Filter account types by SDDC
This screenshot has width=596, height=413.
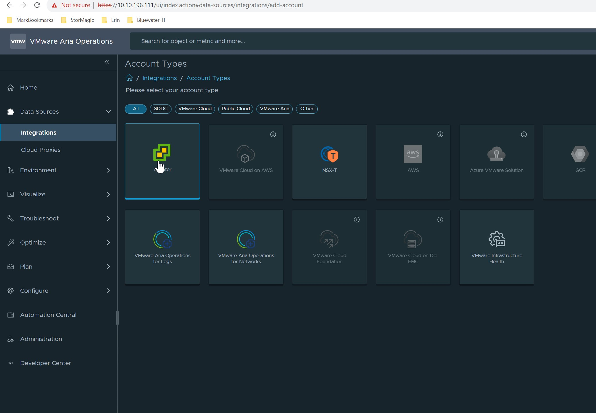coord(161,109)
